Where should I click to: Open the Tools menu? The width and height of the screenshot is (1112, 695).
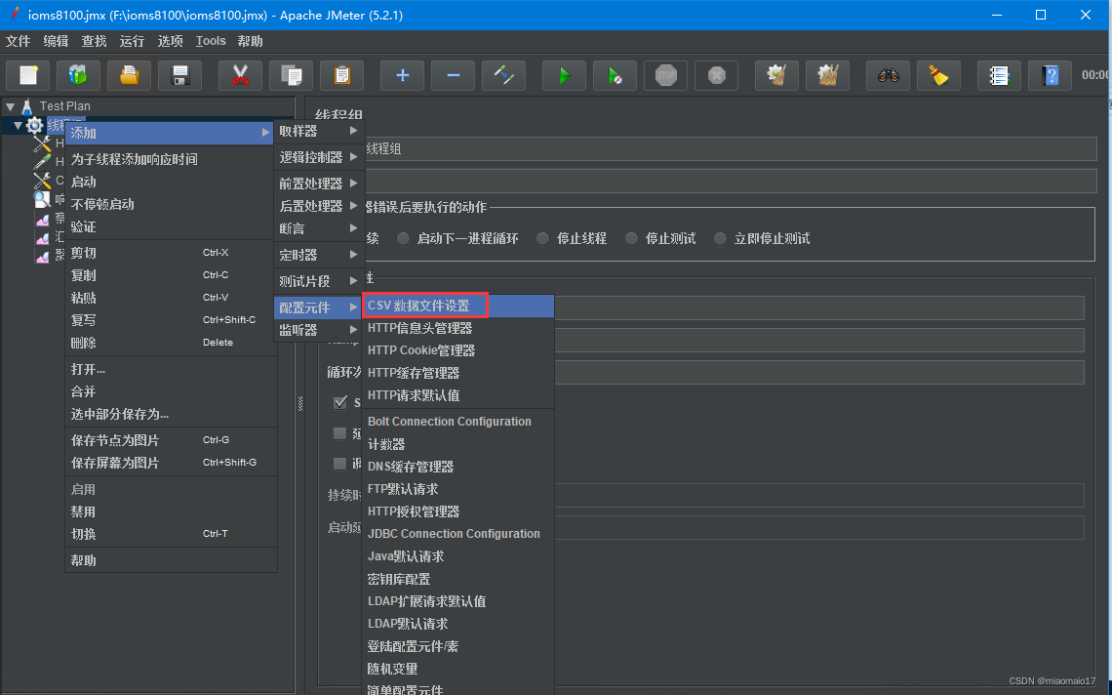[x=211, y=41]
